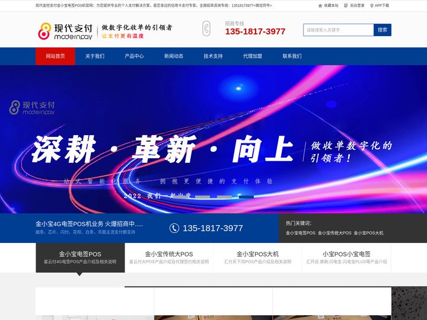The width and height of the screenshot is (427, 320).
Task: Select the 小宝POS小宝电签 product tab
Action: (x=346, y=258)
